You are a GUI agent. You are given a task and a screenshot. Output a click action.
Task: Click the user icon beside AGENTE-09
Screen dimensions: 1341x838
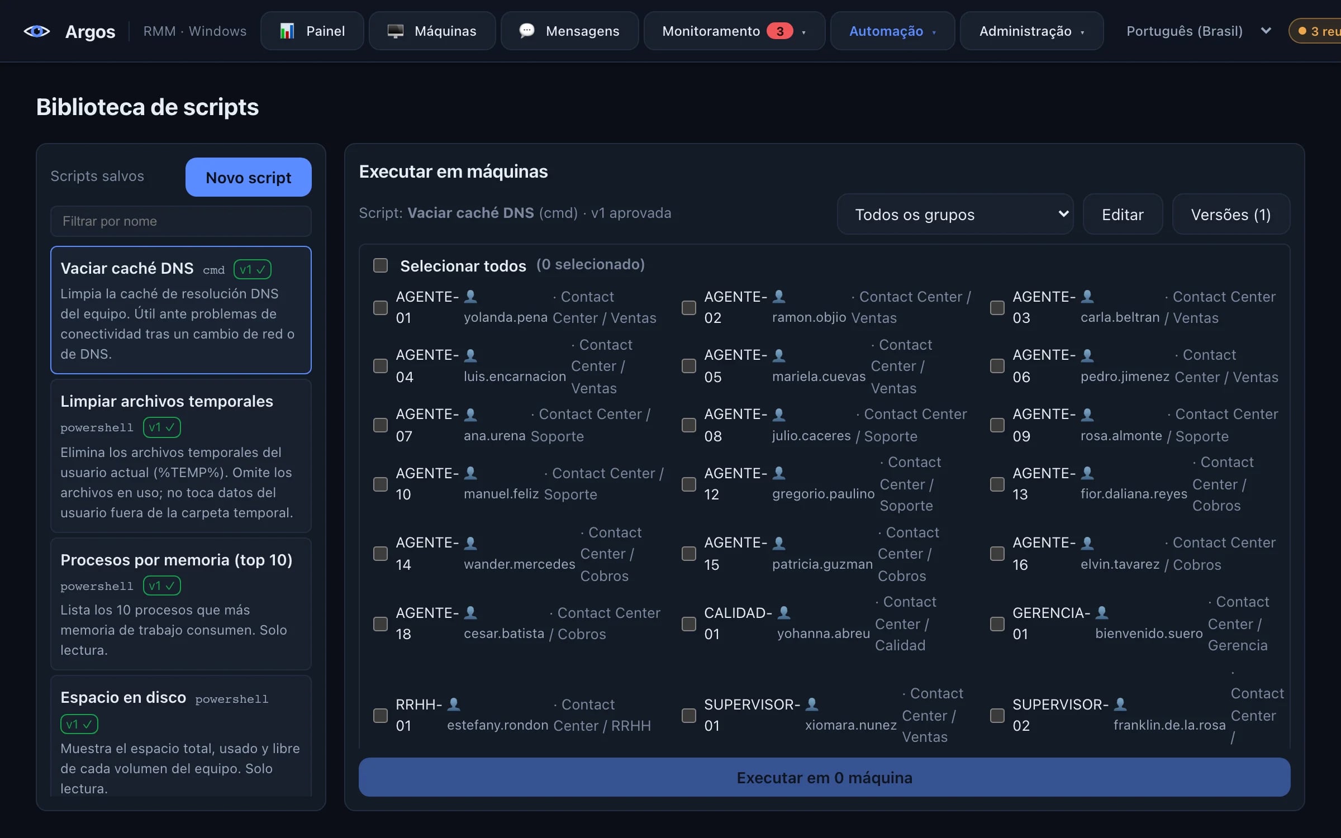click(1087, 414)
